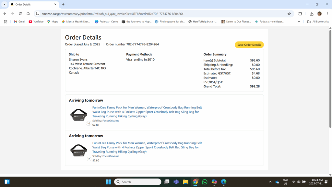Click the scrollbar down arrow
The image size is (332, 187).
coord(330,175)
